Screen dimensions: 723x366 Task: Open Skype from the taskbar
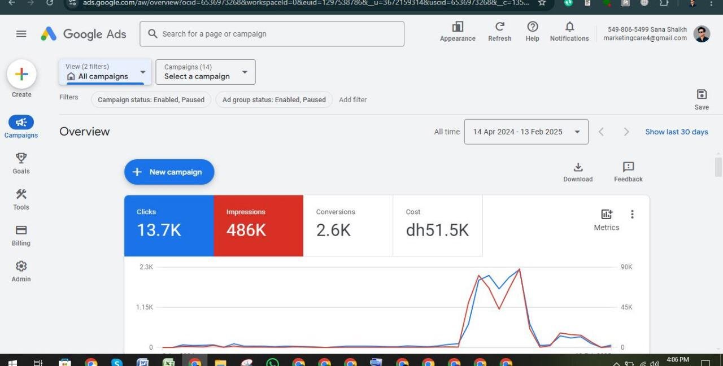117,363
